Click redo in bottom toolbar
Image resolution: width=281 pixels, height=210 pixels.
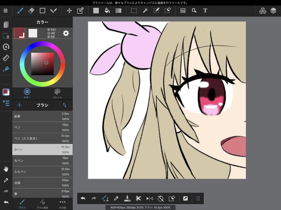(x=94, y=198)
